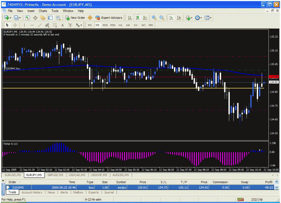Open the Indicators list icon

click(x=188, y=18)
